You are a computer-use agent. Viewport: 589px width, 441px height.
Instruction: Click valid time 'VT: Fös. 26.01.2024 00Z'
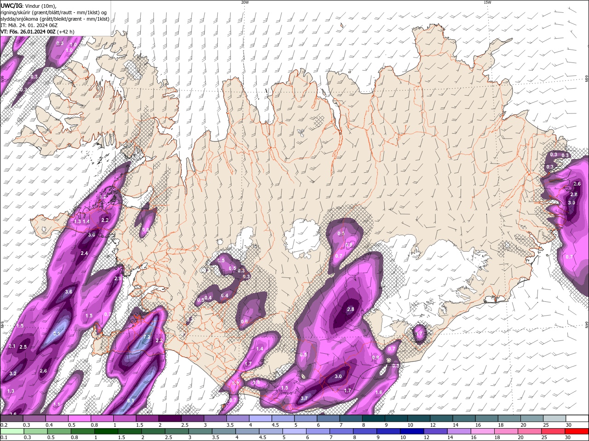pos(28,32)
